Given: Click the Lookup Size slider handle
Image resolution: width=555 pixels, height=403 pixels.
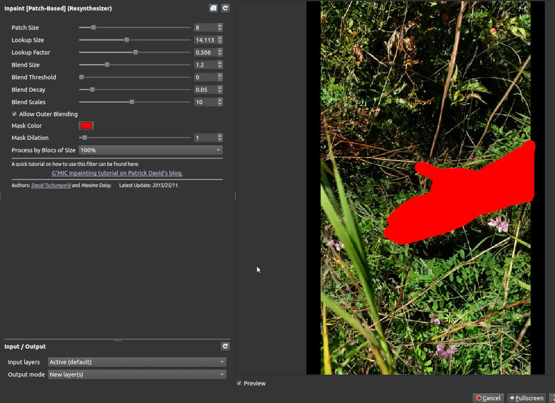Looking at the screenshot, I should tap(127, 40).
